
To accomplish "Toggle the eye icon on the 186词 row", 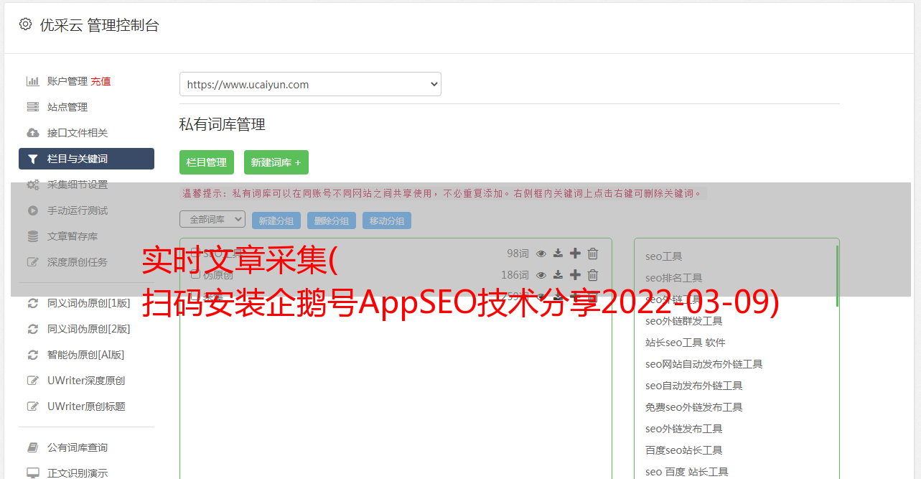I will [542, 275].
